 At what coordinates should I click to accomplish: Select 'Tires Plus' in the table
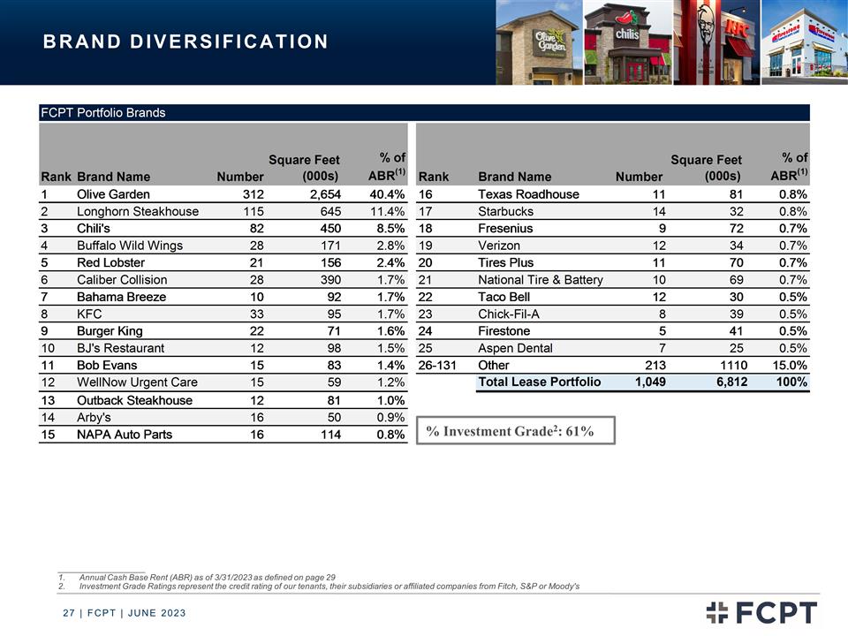click(505, 263)
